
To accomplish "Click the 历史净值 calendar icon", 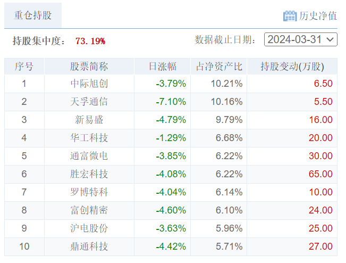I will pos(290,16).
